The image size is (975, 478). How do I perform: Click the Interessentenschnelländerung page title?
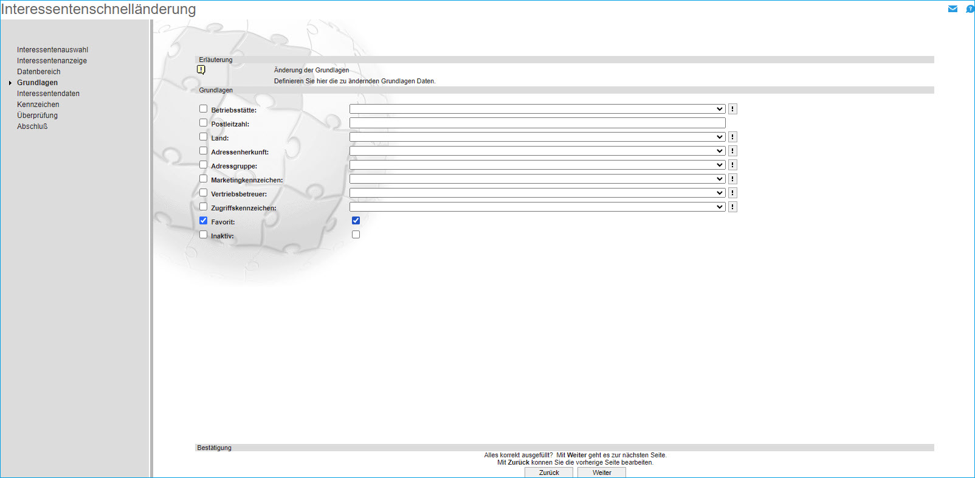click(x=98, y=9)
